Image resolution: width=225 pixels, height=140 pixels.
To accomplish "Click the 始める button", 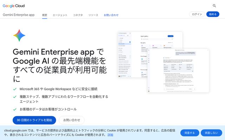I will pyautogui.click(x=213, y=14).
